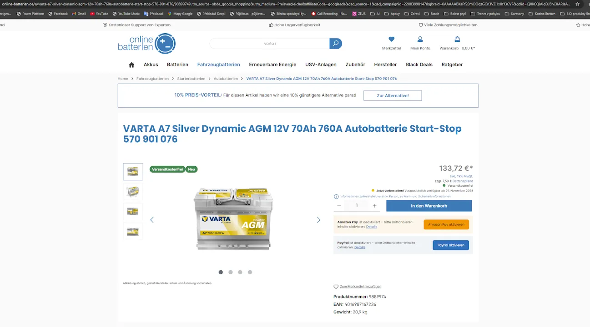Open the Warenkorb shopping bag icon
This screenshot has height=327, width=590.
pos(457,40)
